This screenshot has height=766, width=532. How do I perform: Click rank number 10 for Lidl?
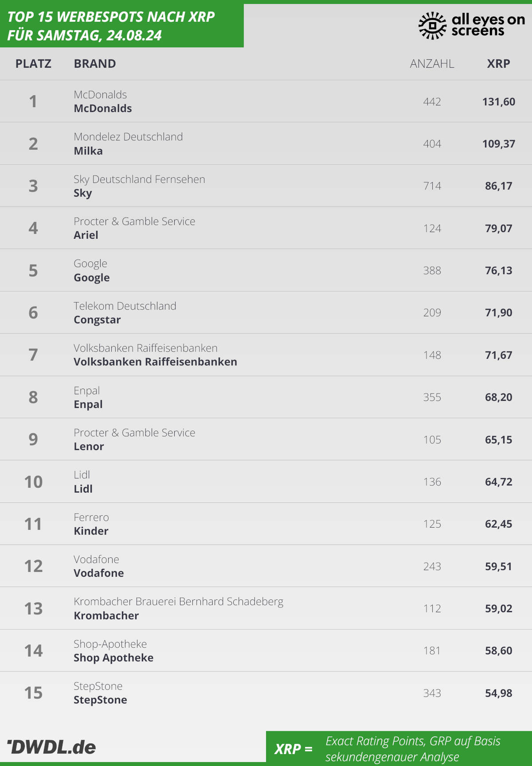[x=33, y=482]
